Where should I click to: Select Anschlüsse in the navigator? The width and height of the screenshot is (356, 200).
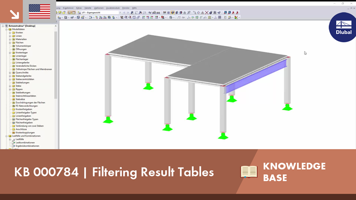tap(21, 129)
